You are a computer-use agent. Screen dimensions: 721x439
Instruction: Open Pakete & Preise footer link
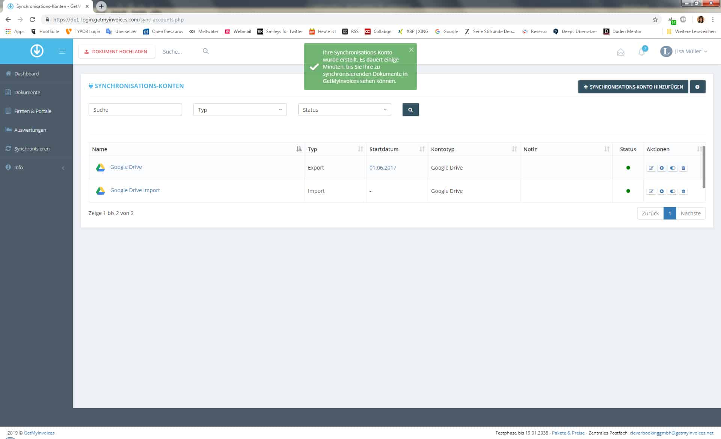coord(568,433)
